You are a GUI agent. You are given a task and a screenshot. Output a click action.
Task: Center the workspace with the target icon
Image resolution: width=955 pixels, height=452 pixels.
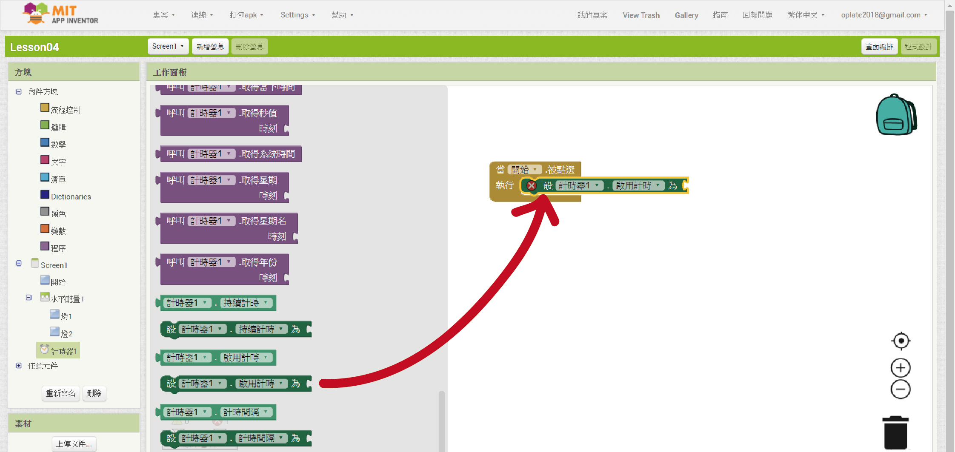901,341
